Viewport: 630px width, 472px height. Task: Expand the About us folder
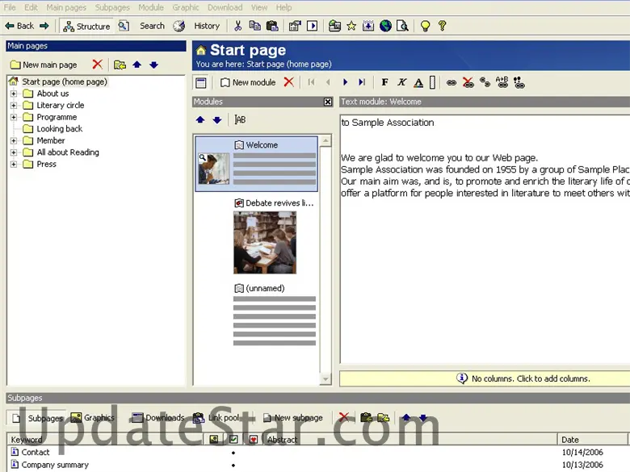point(14,94)
